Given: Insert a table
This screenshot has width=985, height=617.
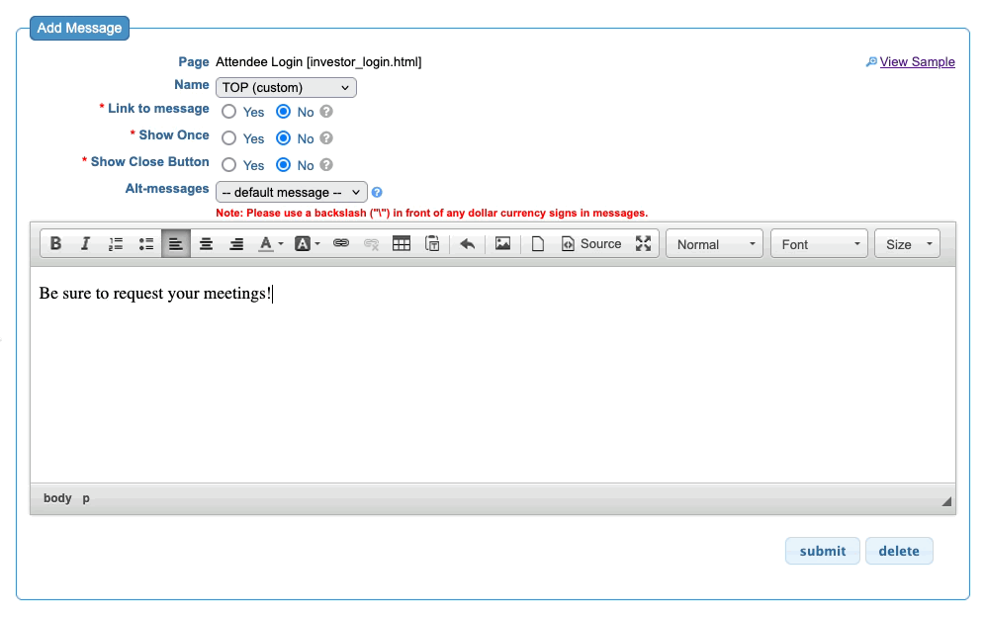Looking at the screenshot, I should [x=402, y=244].
